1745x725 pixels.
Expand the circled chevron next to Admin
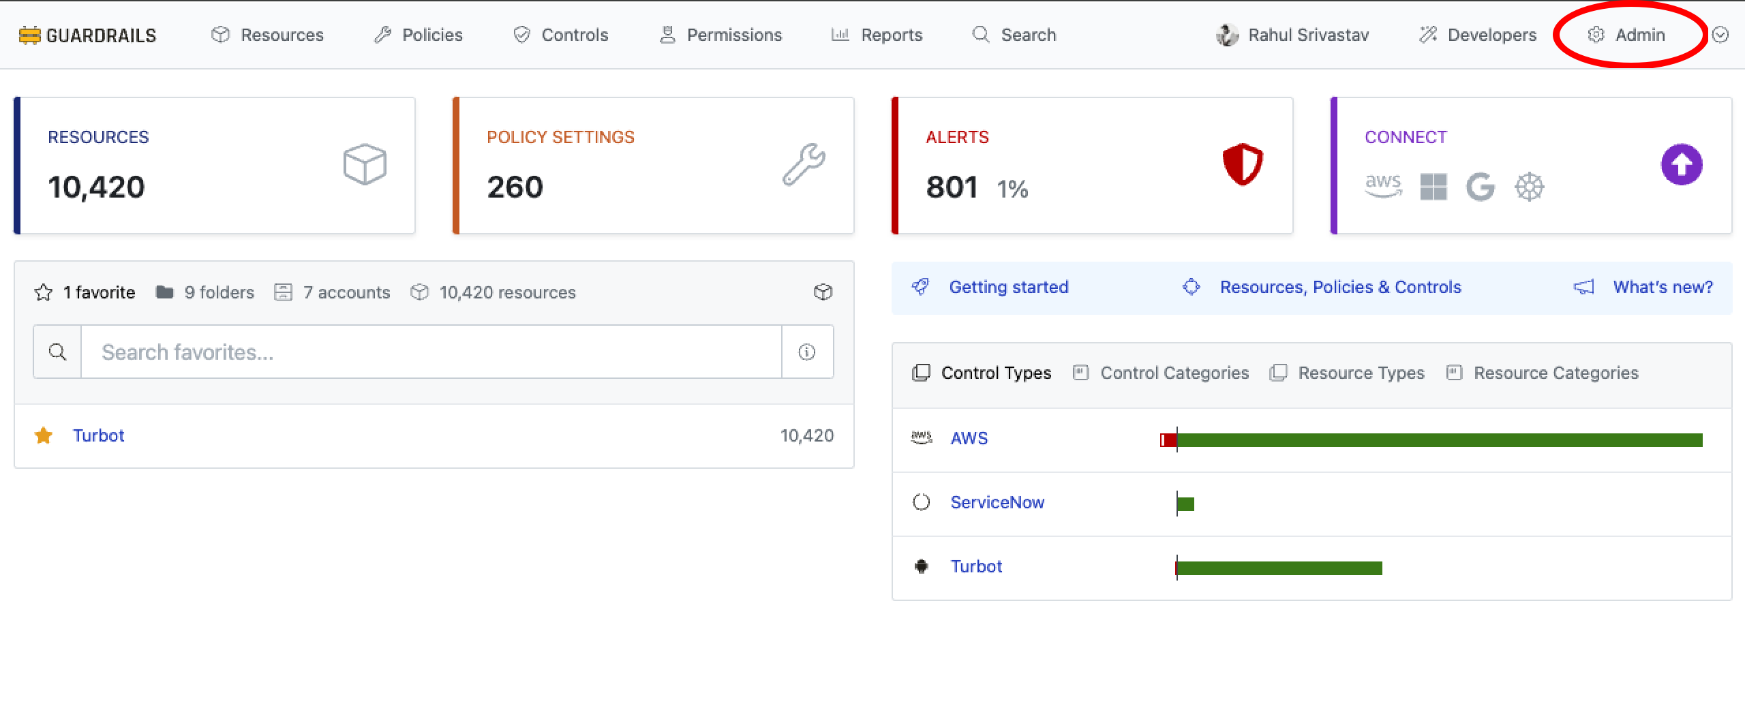point(1720,35)
